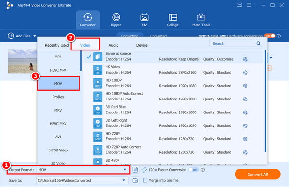Toggle 120x Faster Conversion switch
Viewport: 289px width, 187px height.
(x=194, y=170)
